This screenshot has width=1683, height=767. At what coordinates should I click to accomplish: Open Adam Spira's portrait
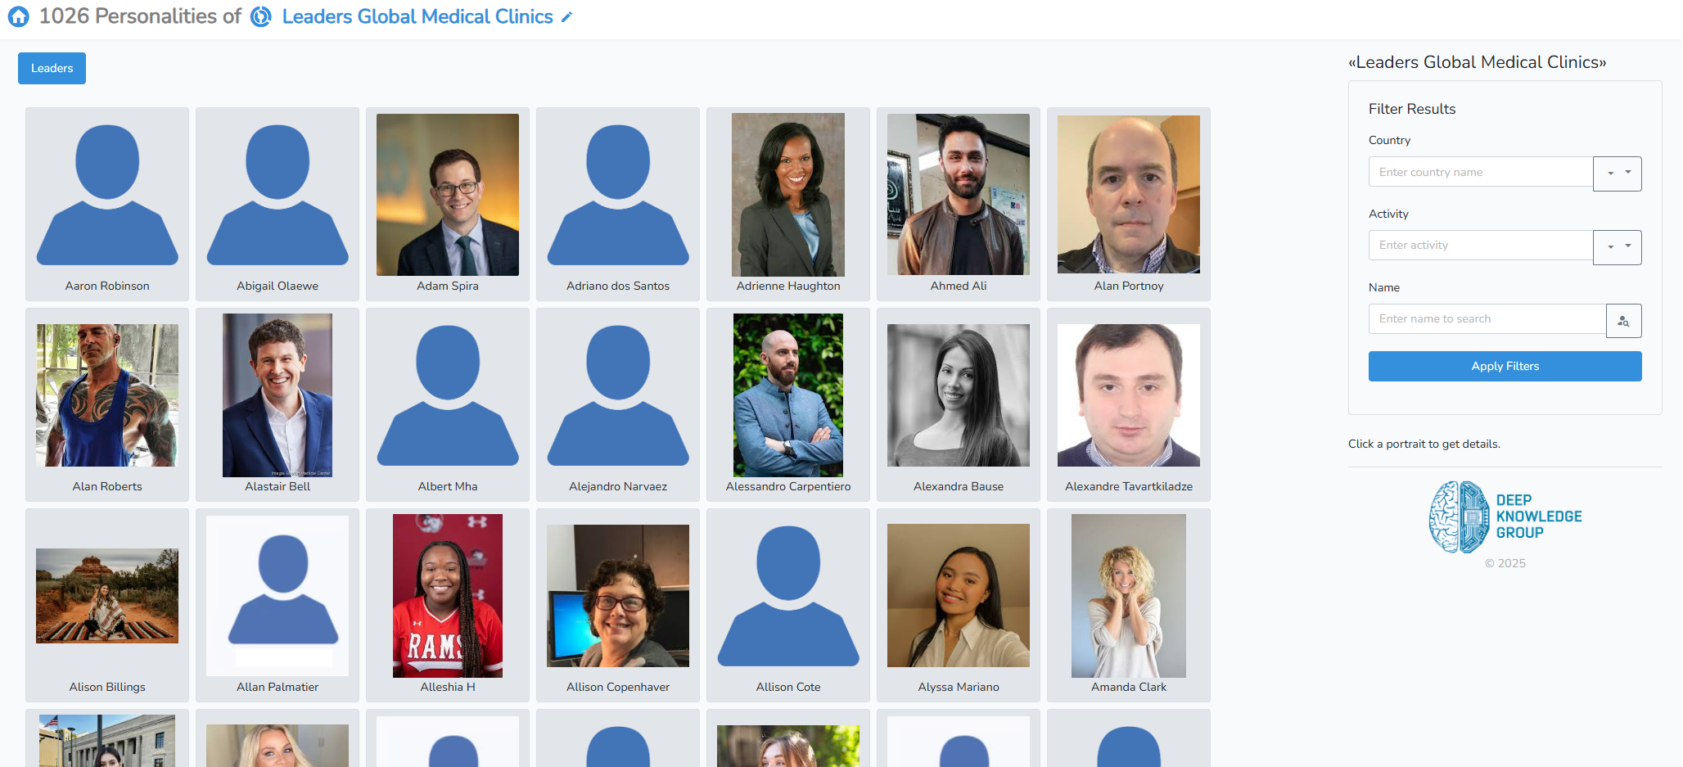coord(448,195)
